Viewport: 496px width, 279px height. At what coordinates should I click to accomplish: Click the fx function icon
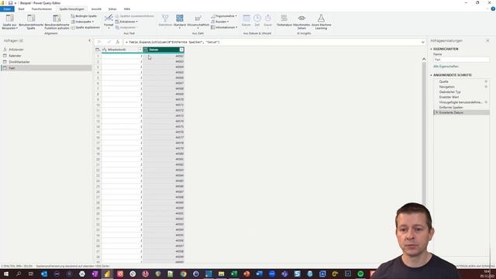pyautogui.click(x=118, y=42)
